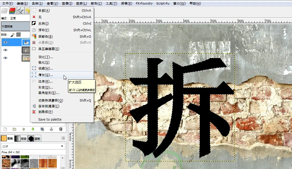Choose Rounded Rectangle (圆角矩形) entry

(62, 93)
